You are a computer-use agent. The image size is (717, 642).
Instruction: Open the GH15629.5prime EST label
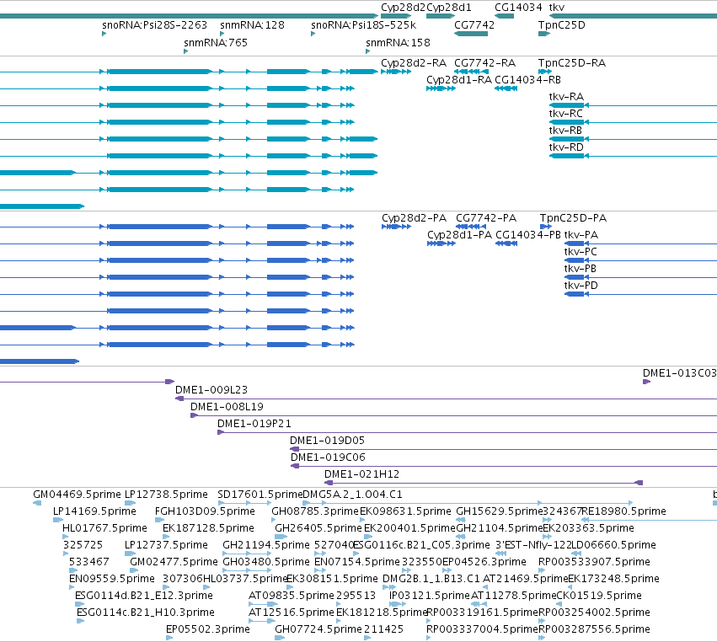pyautogui.click(x=500, y=511)
